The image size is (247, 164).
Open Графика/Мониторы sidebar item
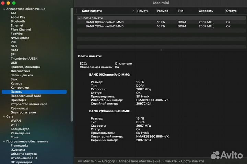coord(25,67)
